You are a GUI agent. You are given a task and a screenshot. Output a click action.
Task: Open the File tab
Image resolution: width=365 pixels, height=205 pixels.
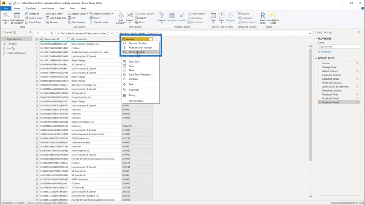[6, 8]
